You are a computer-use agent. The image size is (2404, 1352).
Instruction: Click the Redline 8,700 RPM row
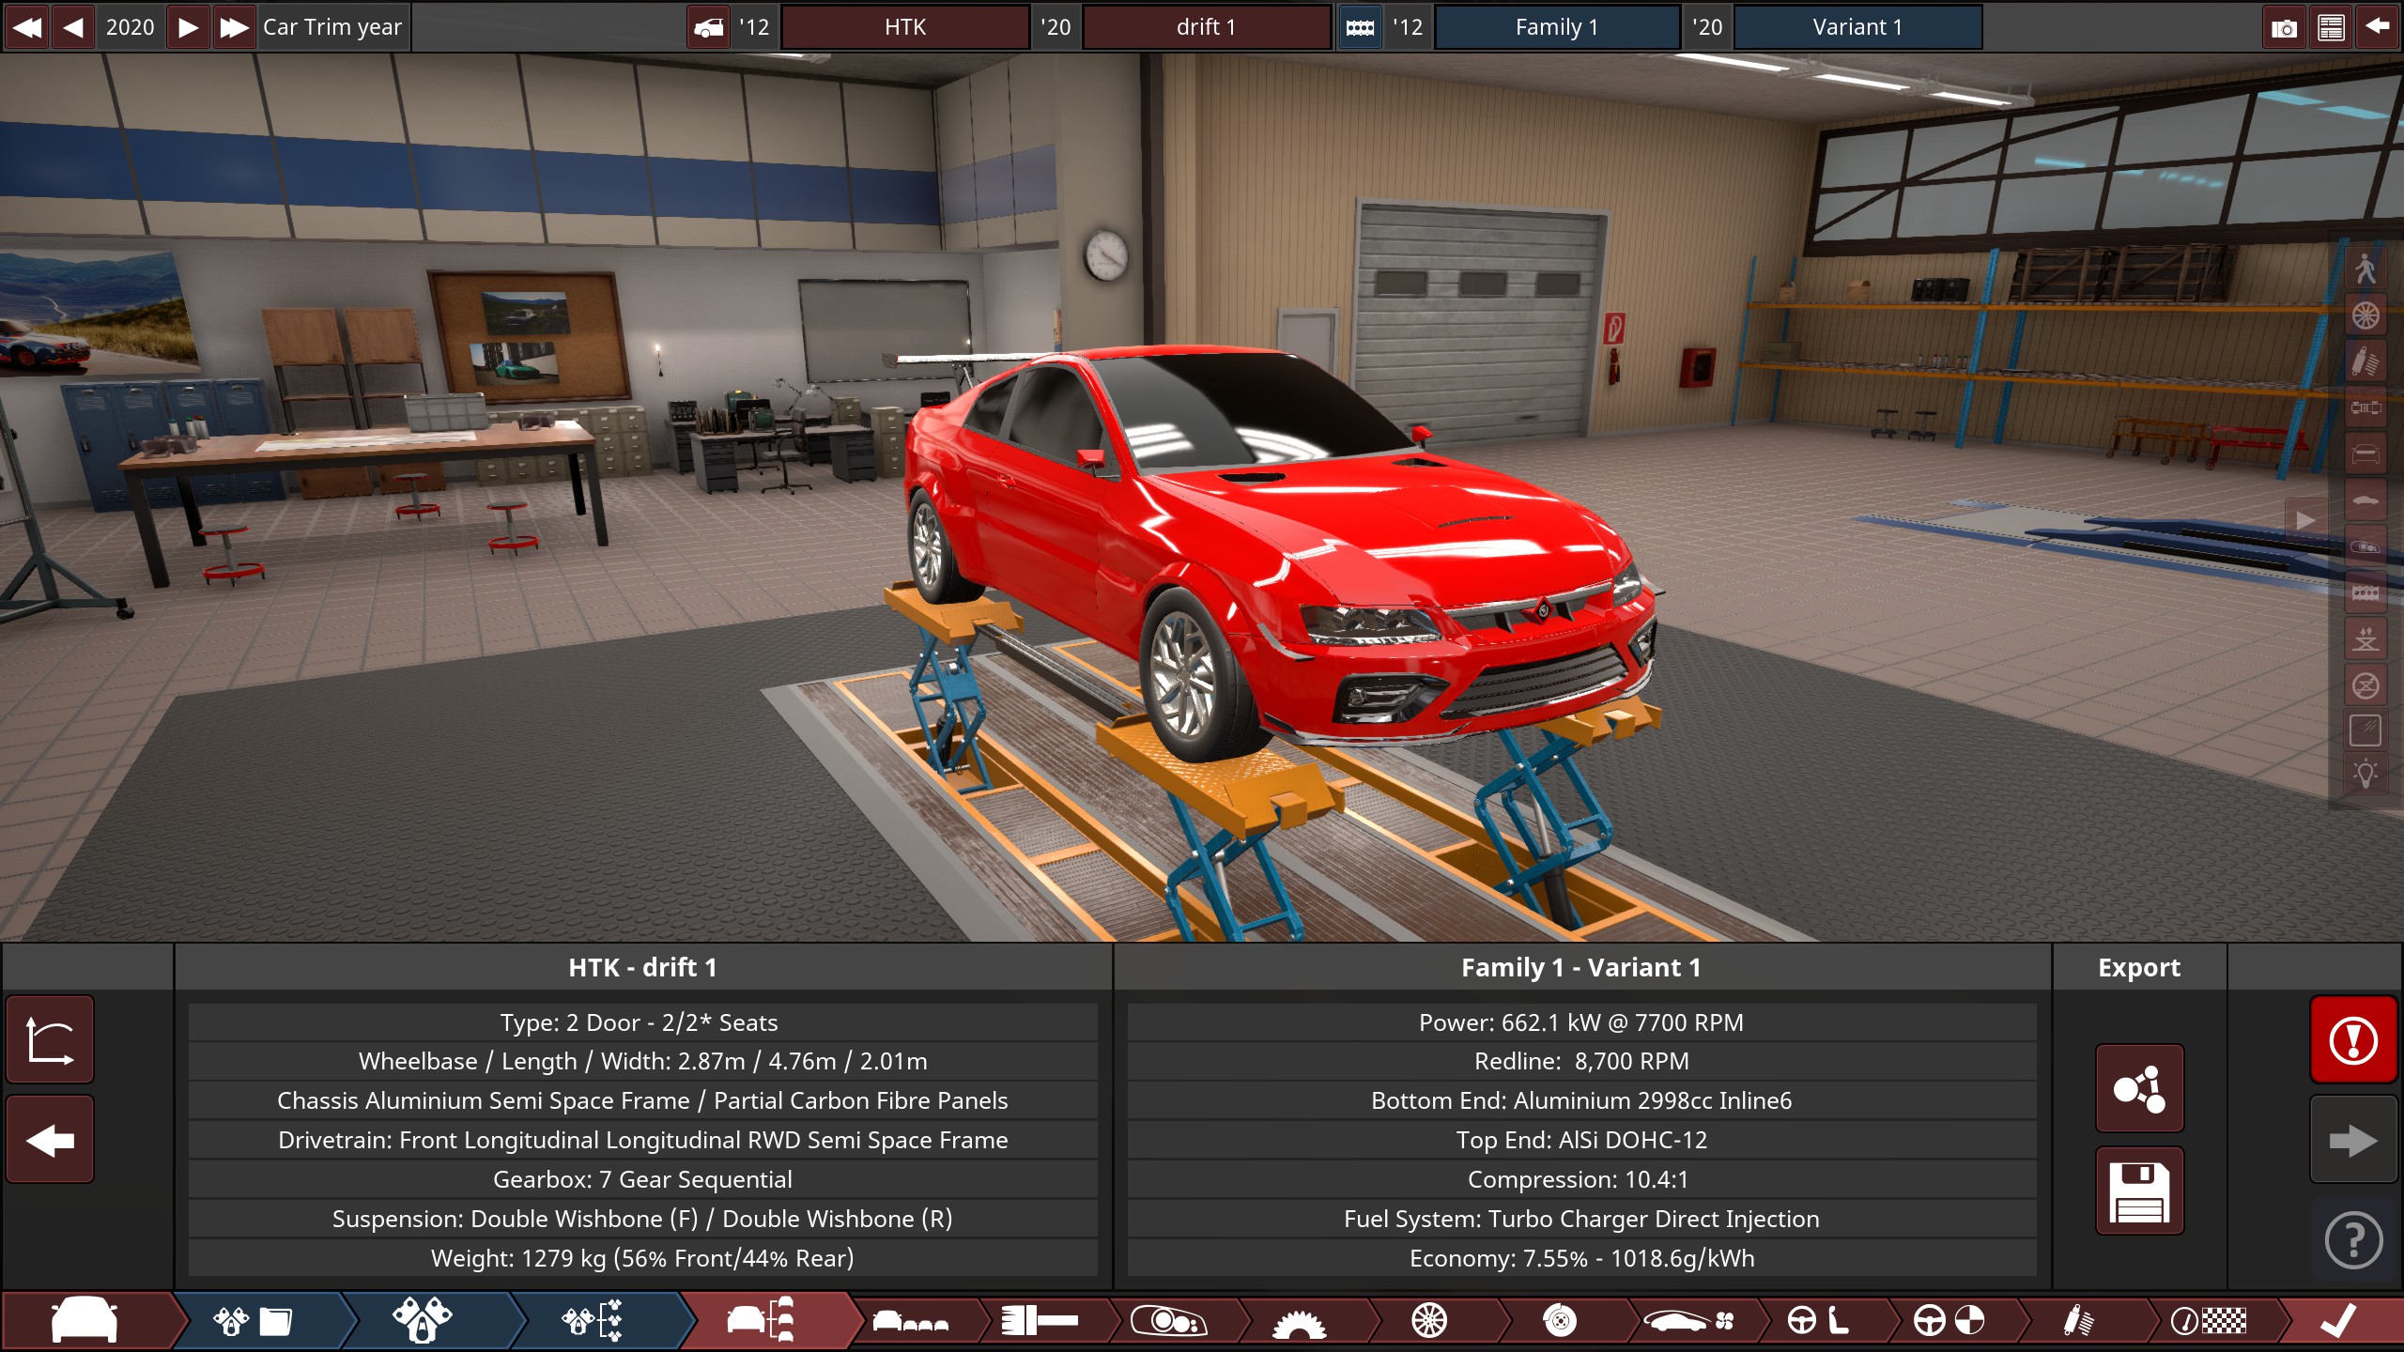point(1581,1062)
